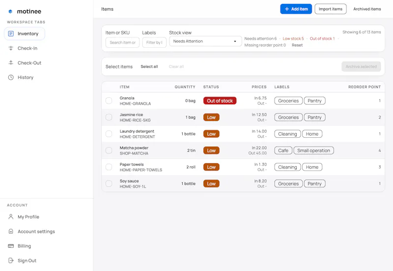Click the Check-Out arrow icon
The height and width of the screenshot is (271, 393).
(11, 63)
